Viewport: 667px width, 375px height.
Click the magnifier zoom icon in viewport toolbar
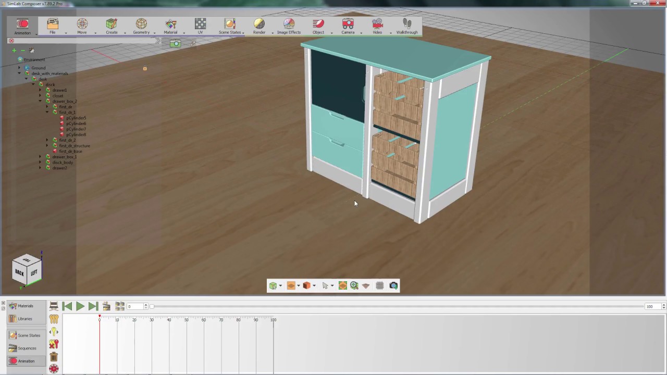(x=354, y=285)
